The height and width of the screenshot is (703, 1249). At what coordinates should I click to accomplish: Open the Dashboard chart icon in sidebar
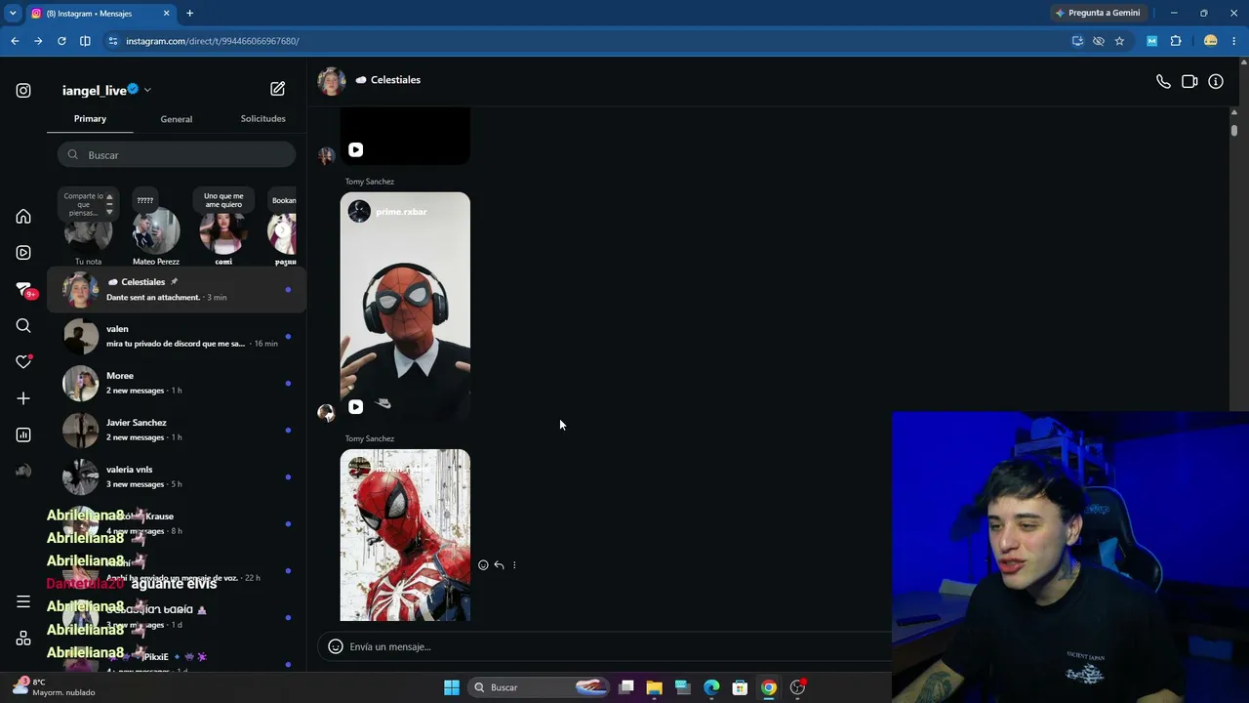pyautogui.click(x=23, y=434)
